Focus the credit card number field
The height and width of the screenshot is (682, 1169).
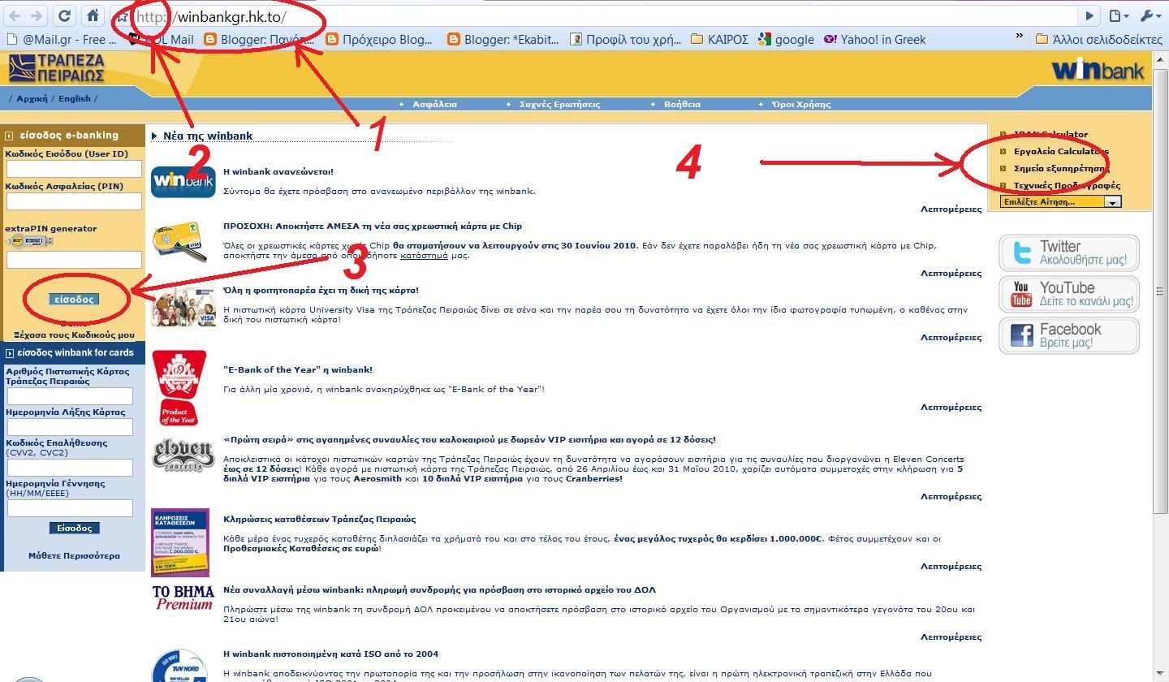pyautogui.click(x=70, y=396)
